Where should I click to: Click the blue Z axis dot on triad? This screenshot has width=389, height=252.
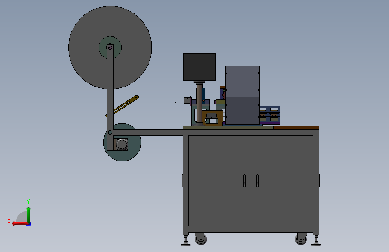(x=29, y=224)
